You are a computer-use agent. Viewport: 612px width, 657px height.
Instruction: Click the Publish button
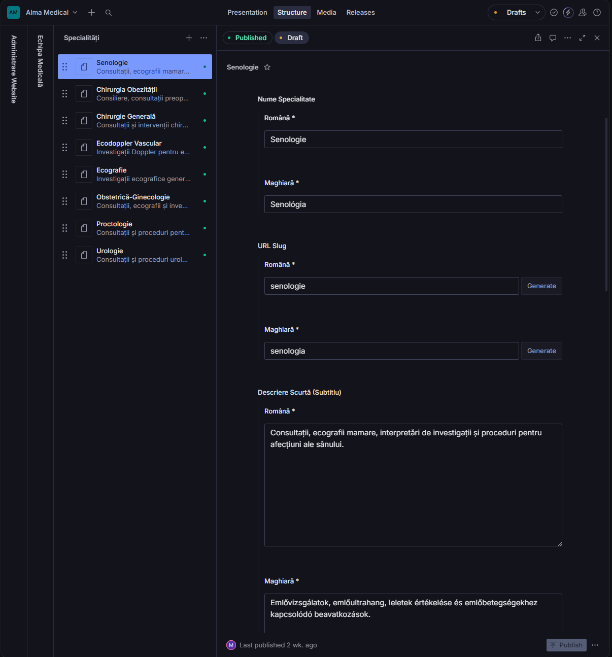point(566,645)
